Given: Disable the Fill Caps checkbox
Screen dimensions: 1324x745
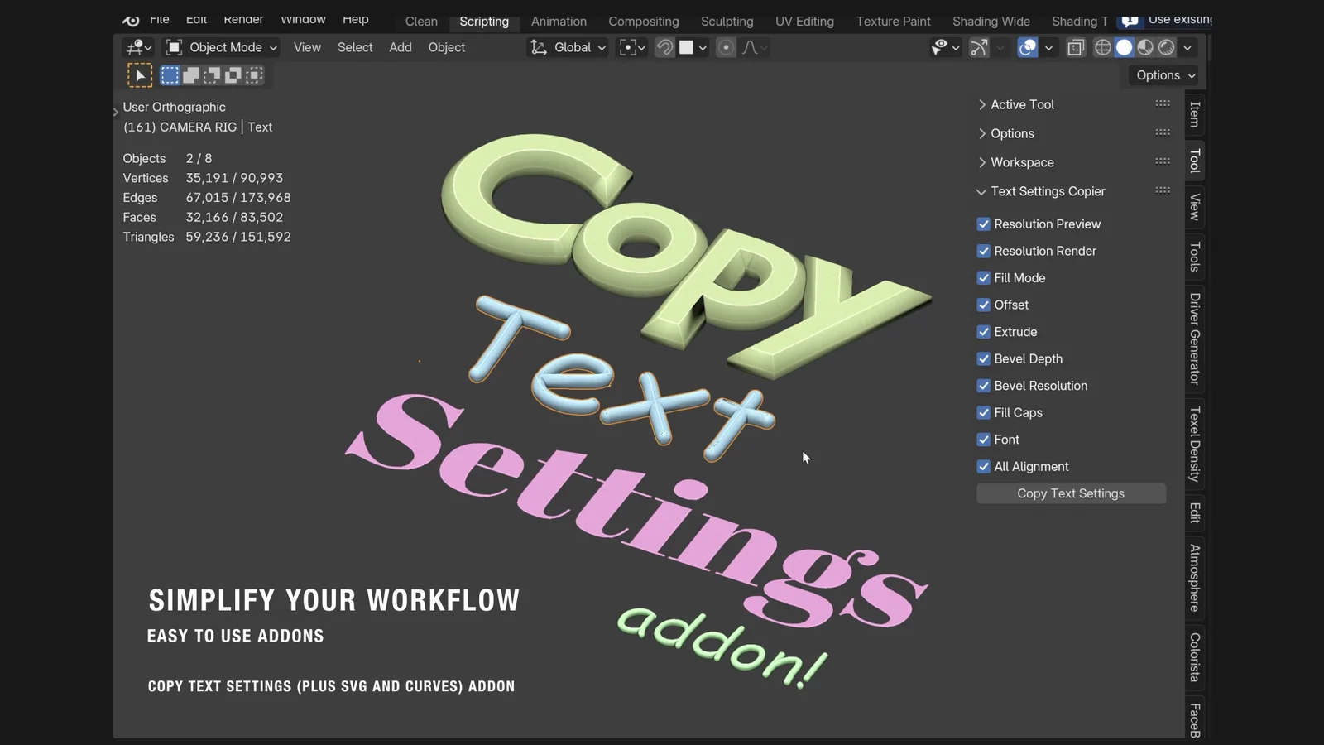Looking at the screenshot, I should click(983, 412).
